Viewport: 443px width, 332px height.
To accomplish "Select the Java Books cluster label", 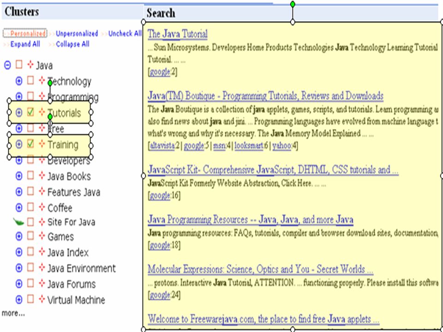I will pos(69,177).
